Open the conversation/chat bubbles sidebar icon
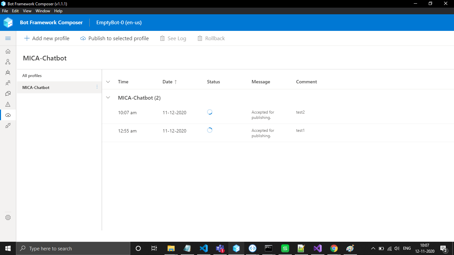The image size is (454, 255). point(8,93)
